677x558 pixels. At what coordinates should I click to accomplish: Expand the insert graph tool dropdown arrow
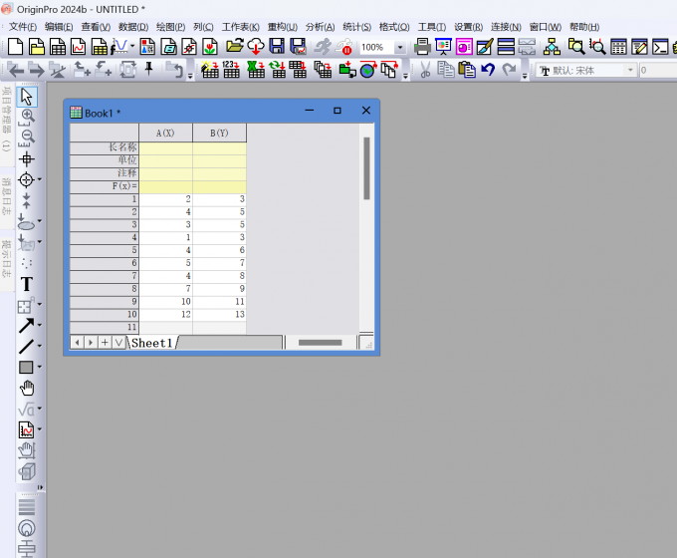pos(40,429)
